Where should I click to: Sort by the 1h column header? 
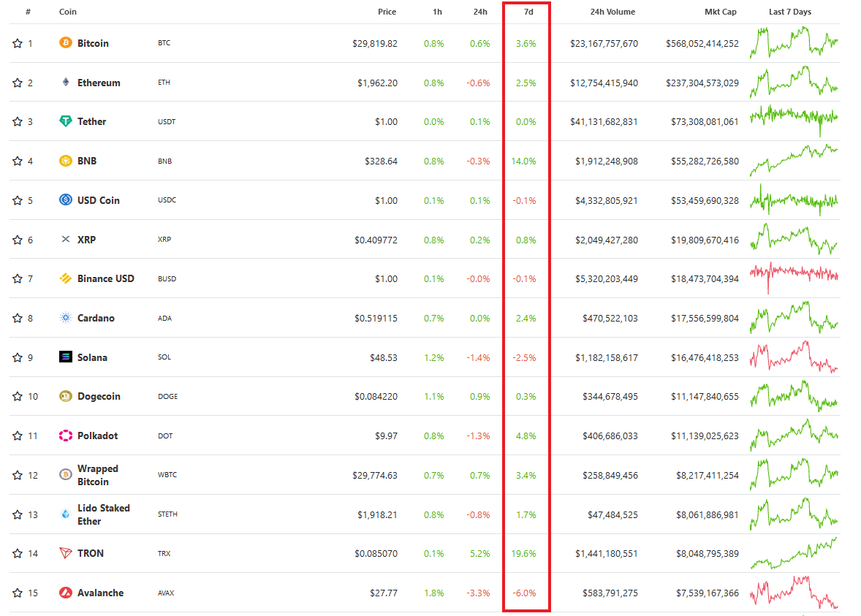click(437, 12)
